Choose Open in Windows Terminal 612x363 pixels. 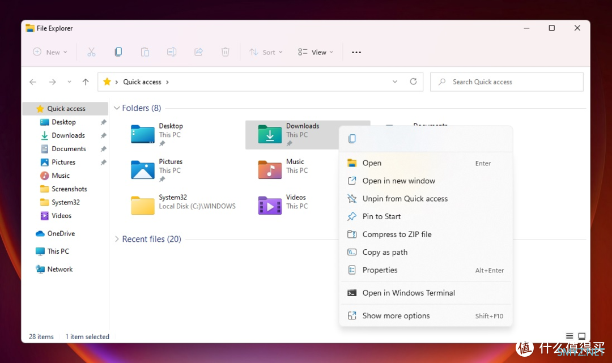426,293
